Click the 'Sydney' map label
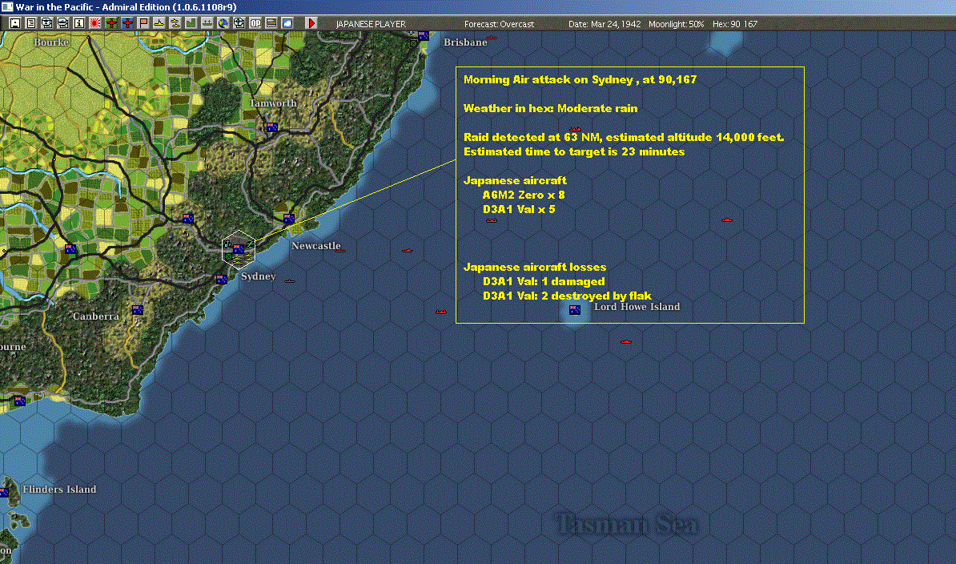Image resolution: width=956 pixels, height=564 pixels. click(258, 276)
